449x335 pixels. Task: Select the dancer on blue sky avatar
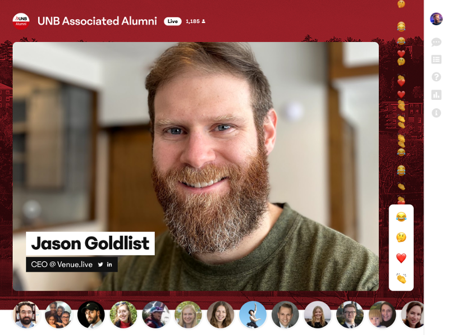253,314
